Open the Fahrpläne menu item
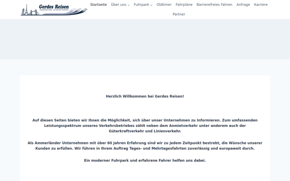Image resolution: width=290 pixels, height=181 pixels. pyautogui.click(x=184, y=5)
